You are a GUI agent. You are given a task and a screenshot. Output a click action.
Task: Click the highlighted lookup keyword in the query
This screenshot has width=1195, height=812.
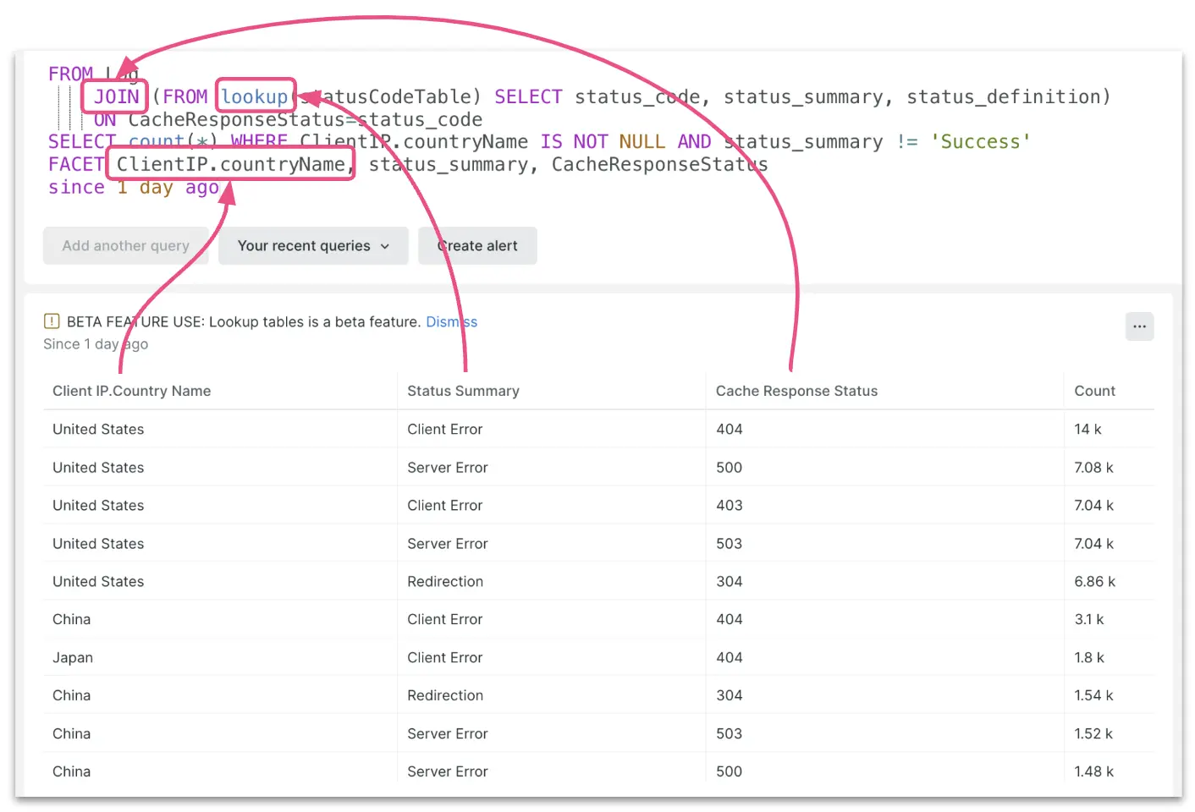coord(256,96)
